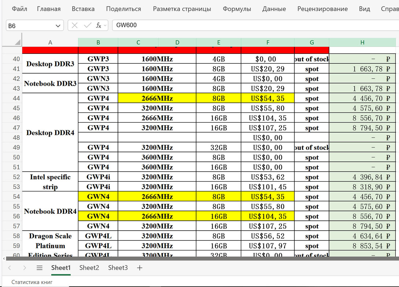
Task: Click the Select All corner triangle
Action: 17,42
